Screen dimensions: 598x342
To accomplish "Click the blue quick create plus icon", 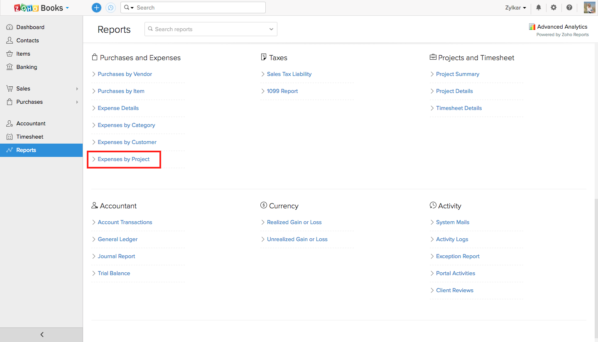I will pyautogui.click(x=96, y=7).
